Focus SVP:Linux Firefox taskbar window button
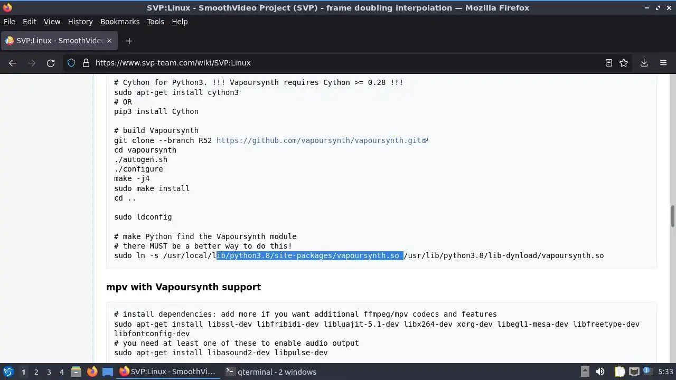Image resolution: width=676 pixels, height=380 pixels. [x=167, y=372]
